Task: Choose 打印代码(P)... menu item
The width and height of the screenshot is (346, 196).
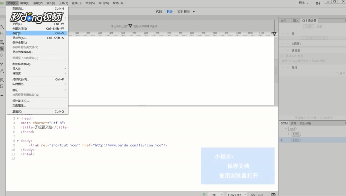Action: tap(37, 79)
